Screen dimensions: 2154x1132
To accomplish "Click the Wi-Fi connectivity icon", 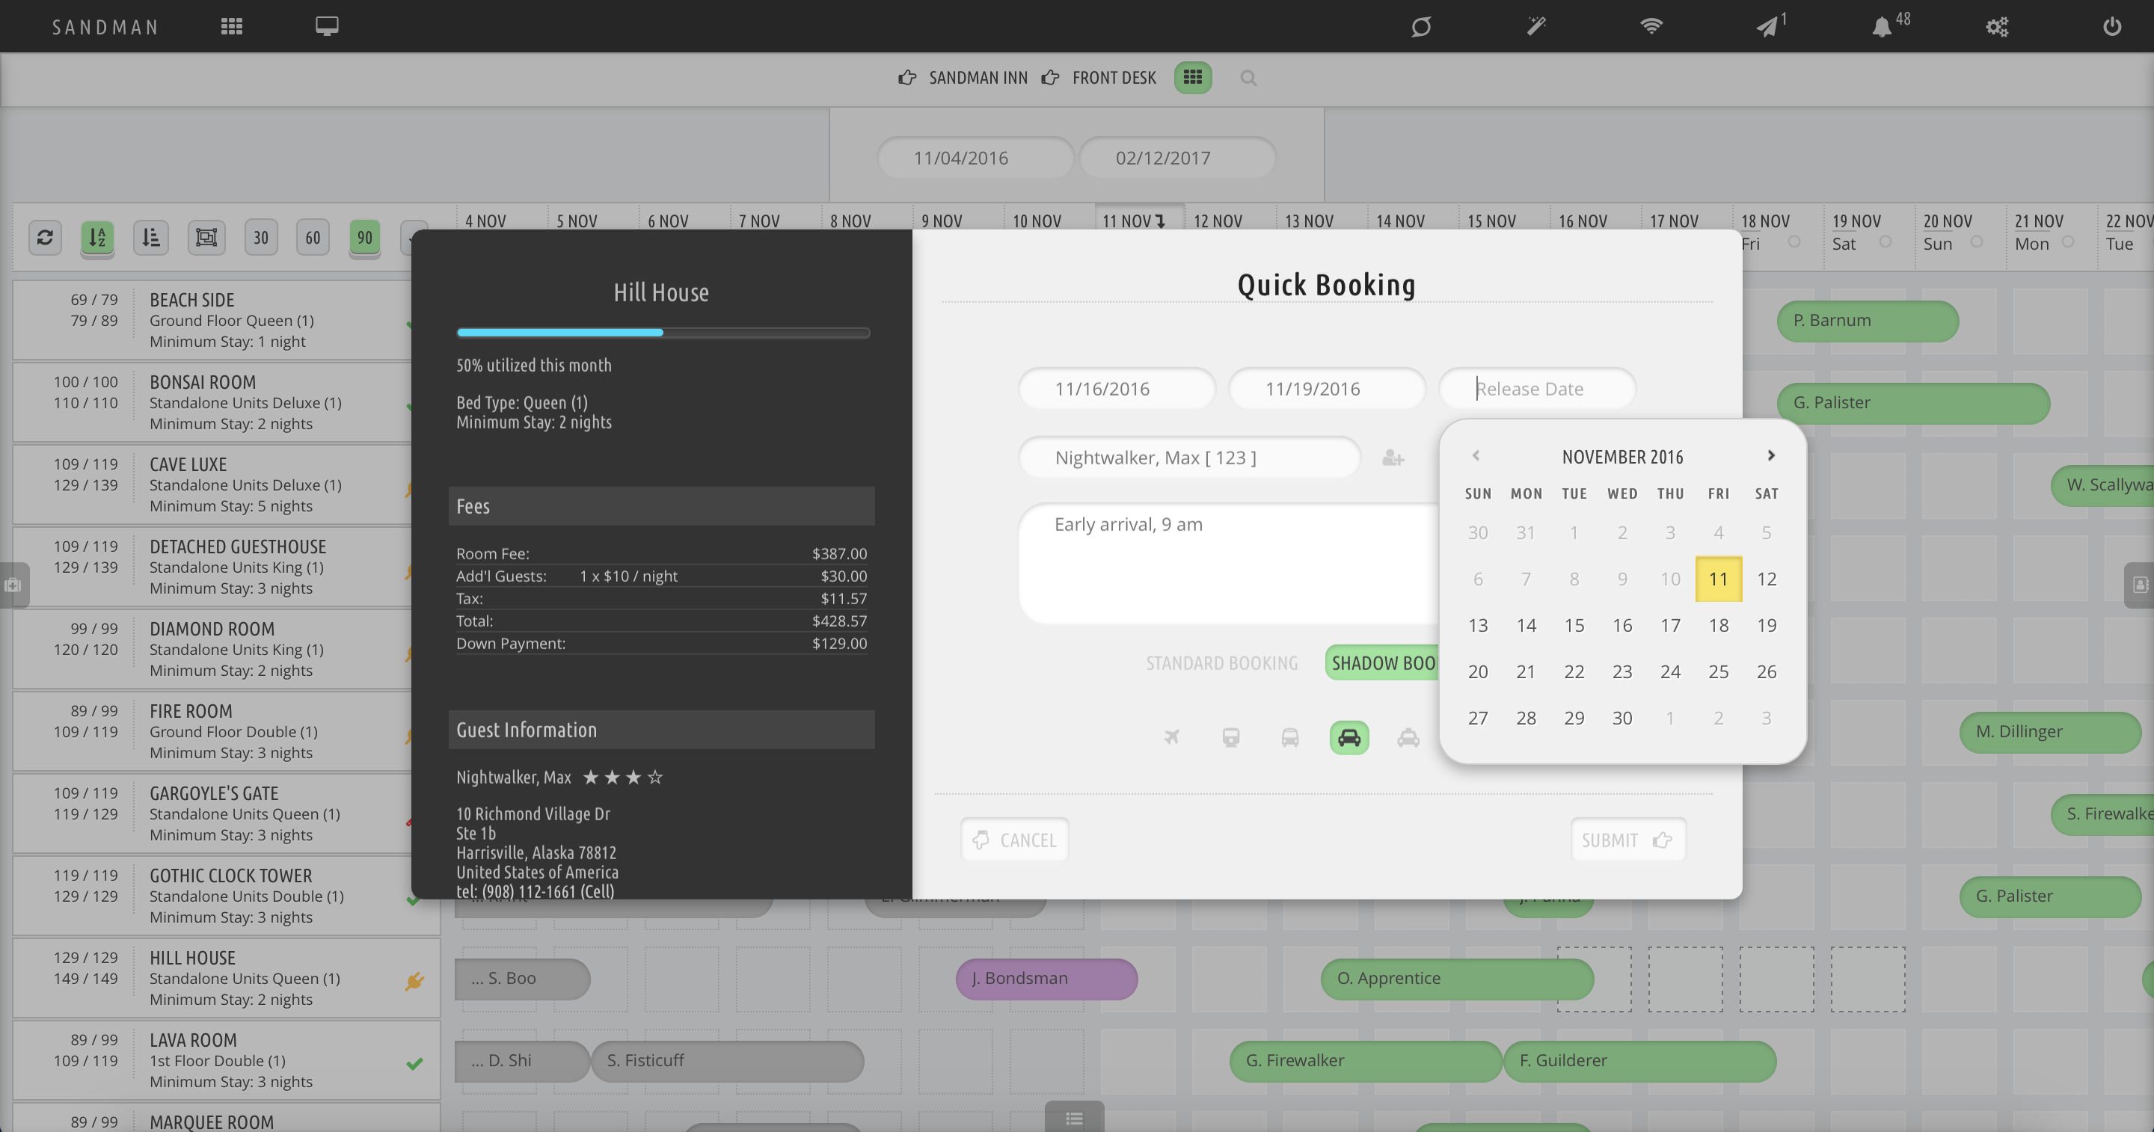I will (x=1651, y=26).
